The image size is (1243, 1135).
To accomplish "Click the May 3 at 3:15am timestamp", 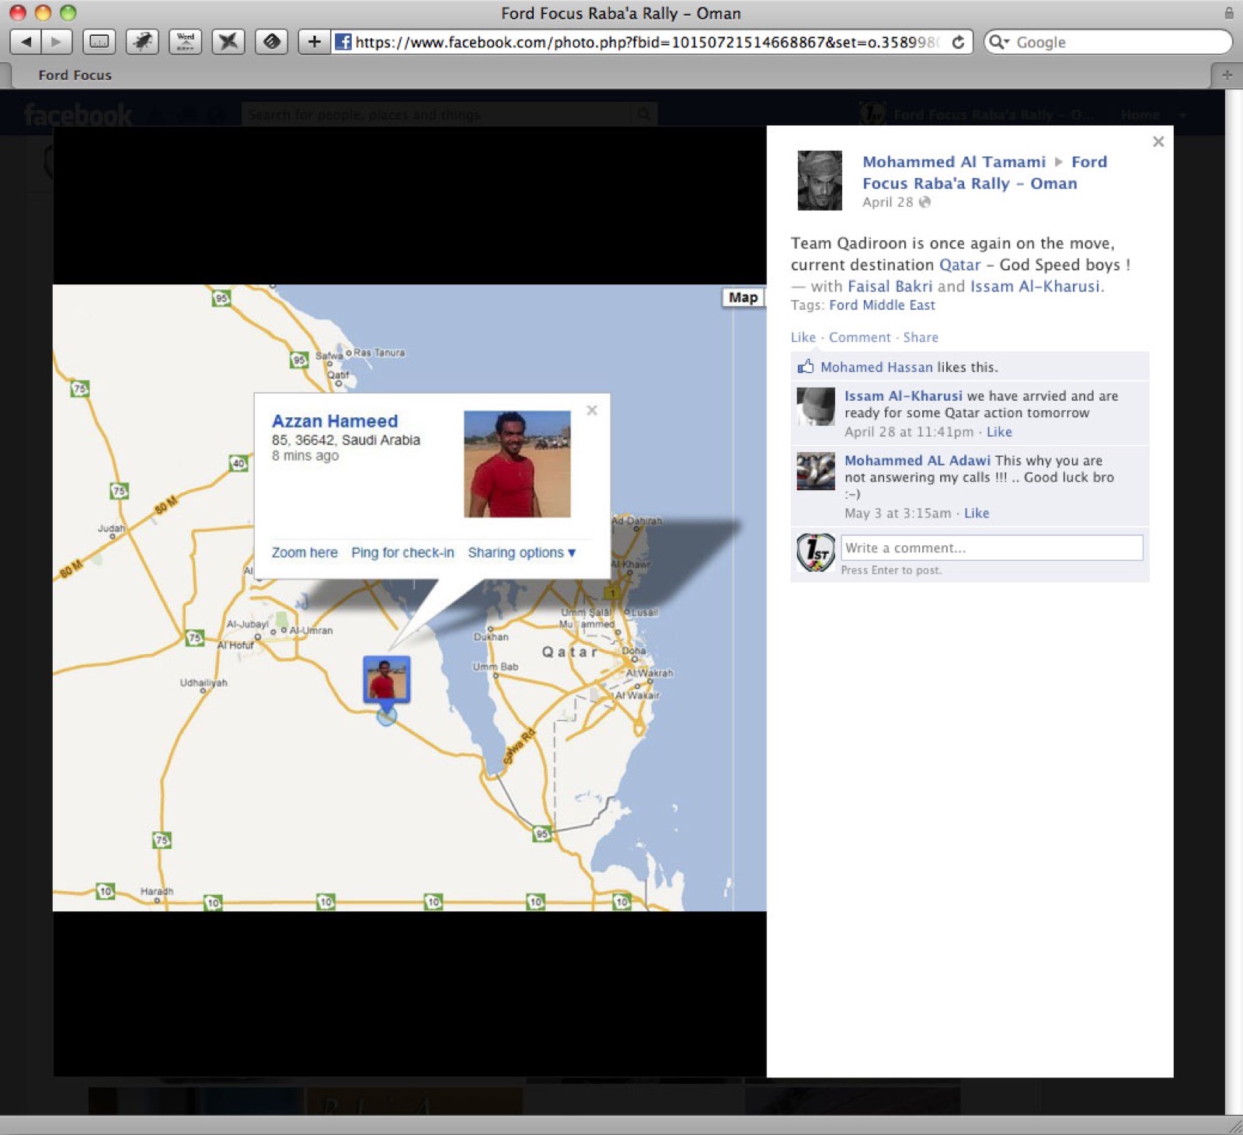I will pyautogui.click(x=898, y=514).
